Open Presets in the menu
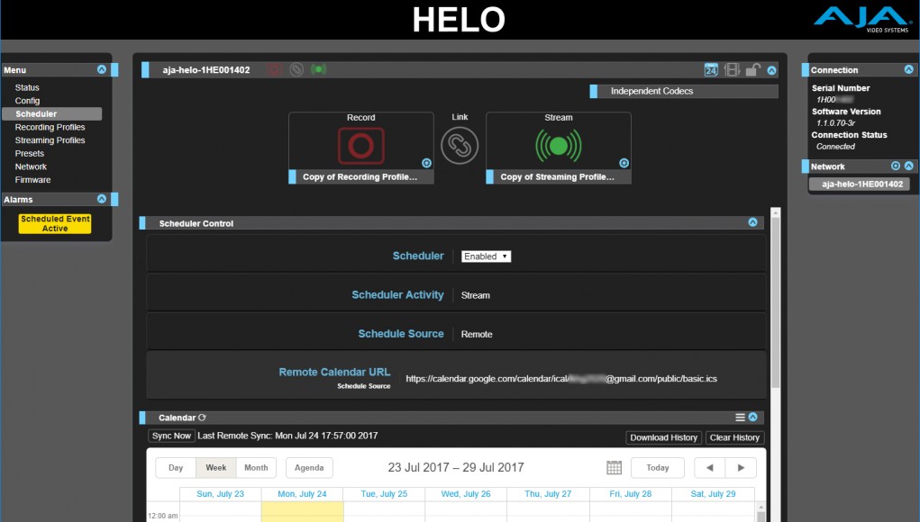 [30, 154]
